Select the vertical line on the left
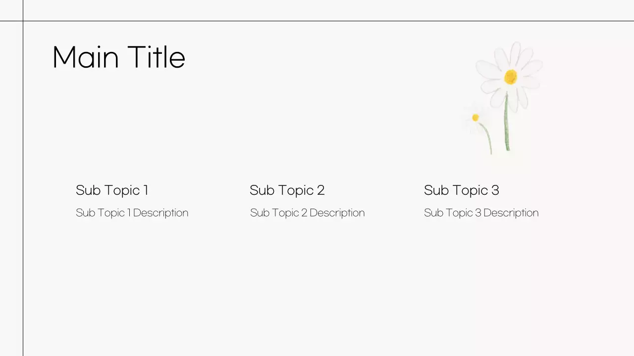This screenshot has width=634, height=356. 23,198
